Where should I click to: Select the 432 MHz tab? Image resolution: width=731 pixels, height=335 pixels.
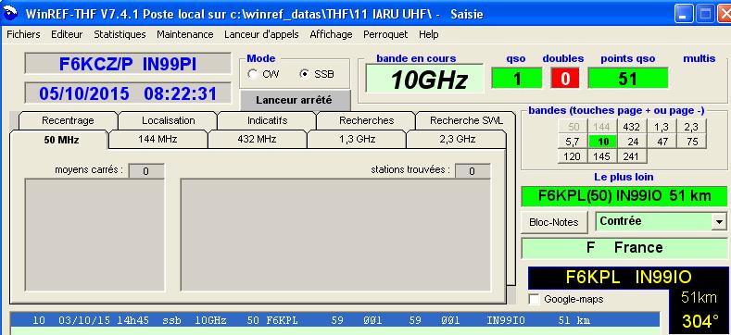click(x=258, y=140)
